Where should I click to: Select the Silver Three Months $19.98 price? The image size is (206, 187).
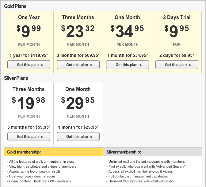pos(29,103)
